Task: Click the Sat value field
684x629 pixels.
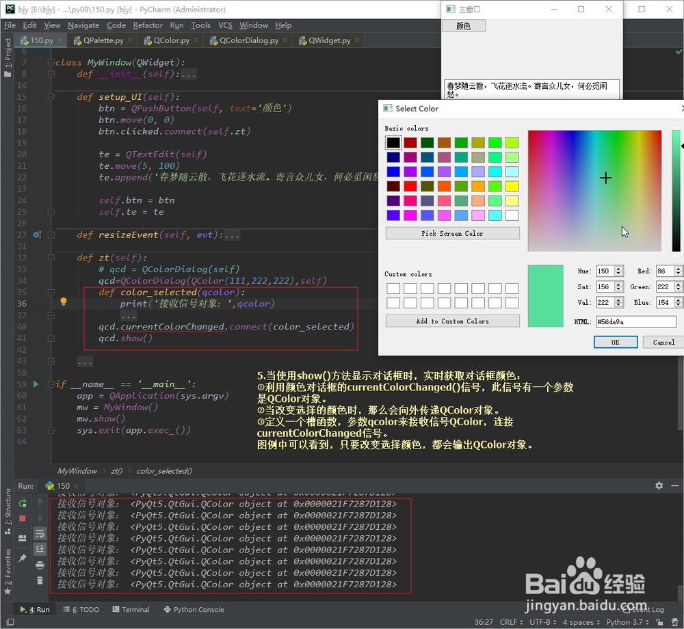Action: tap(605, 286)
